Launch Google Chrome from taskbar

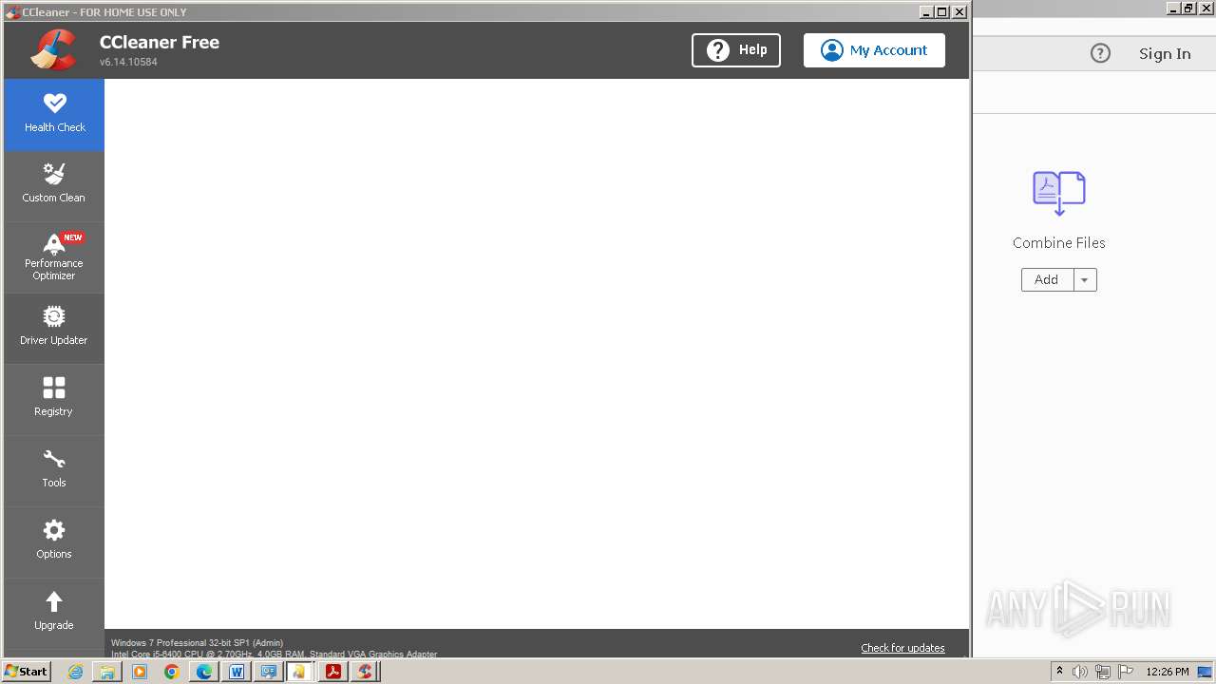(172, 672)
